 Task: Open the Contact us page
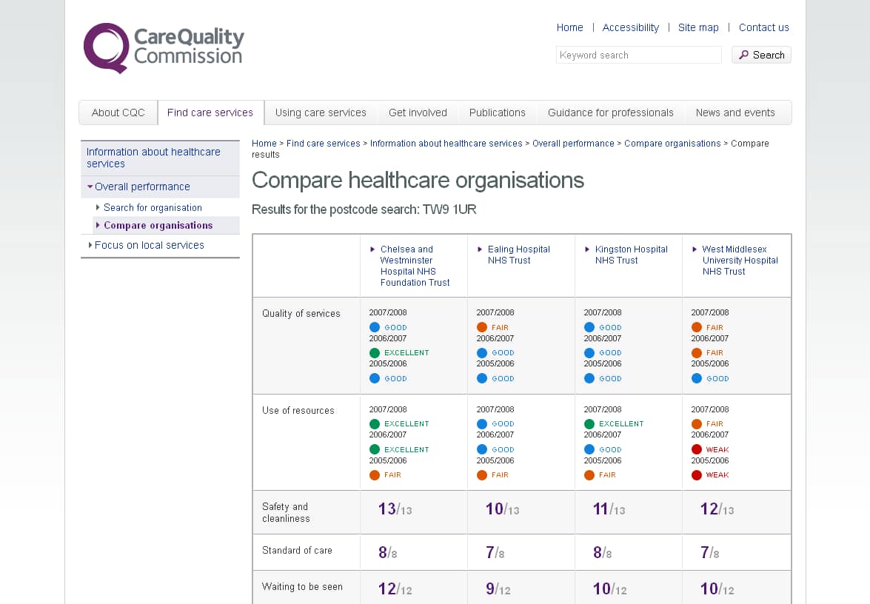763,27
